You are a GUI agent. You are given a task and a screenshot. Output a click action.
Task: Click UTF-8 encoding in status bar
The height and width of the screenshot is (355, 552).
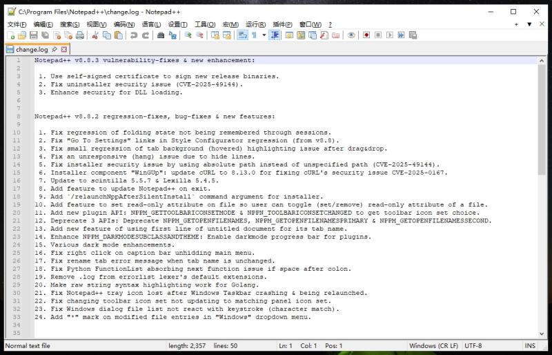(473, 346)
